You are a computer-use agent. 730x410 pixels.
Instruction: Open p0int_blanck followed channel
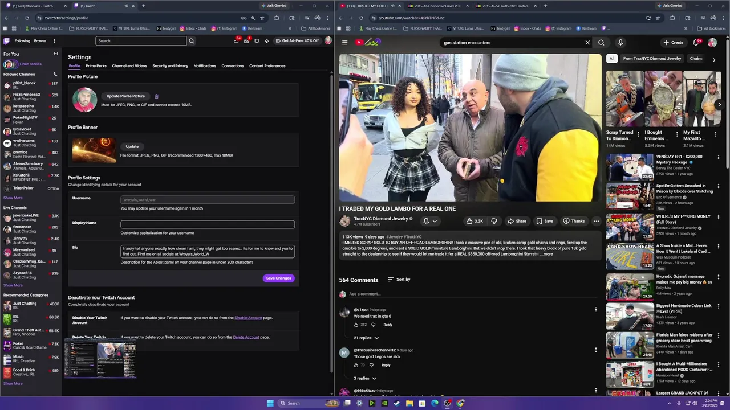click(x=30, y=85)
